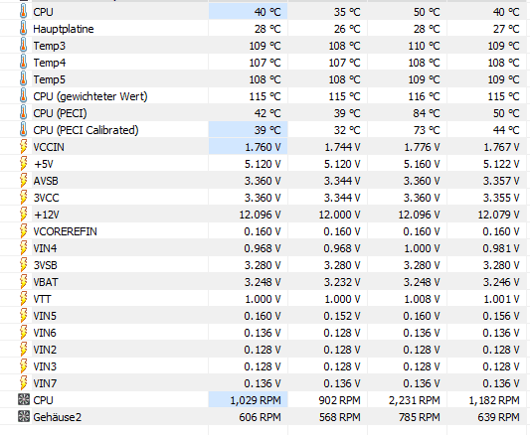Screen dimensions: 530x435
Task: Click the 3VCC lightning bolt icon
Action: click(x=23, y=198)
